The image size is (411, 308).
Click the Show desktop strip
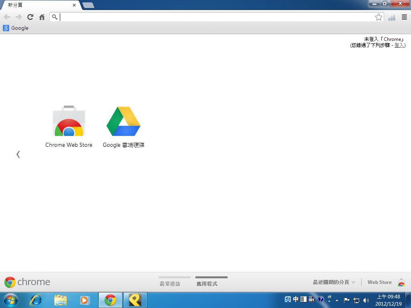pos(408,300)
